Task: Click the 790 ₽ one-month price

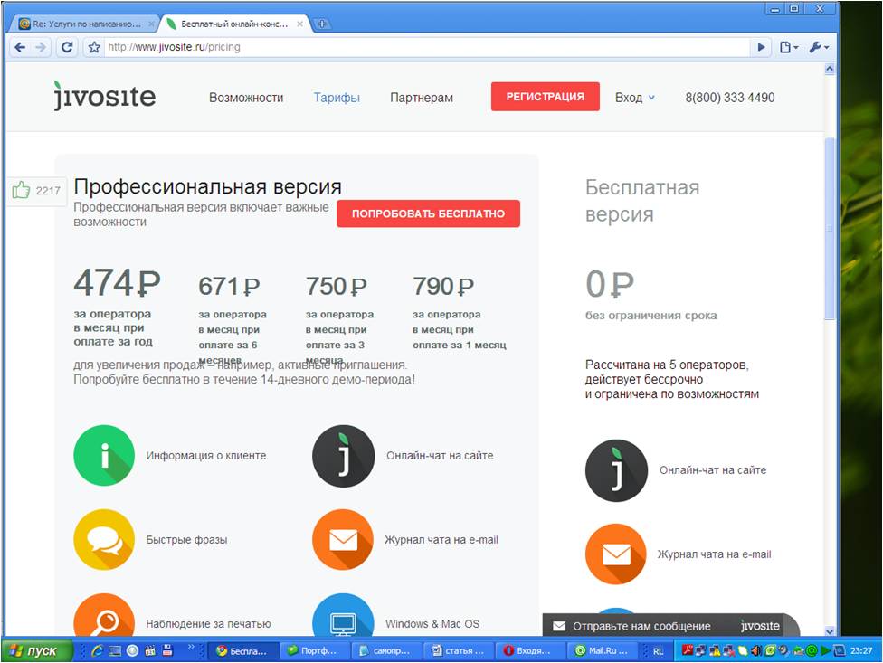Action: pyautogui.click(x=443, y=287)
